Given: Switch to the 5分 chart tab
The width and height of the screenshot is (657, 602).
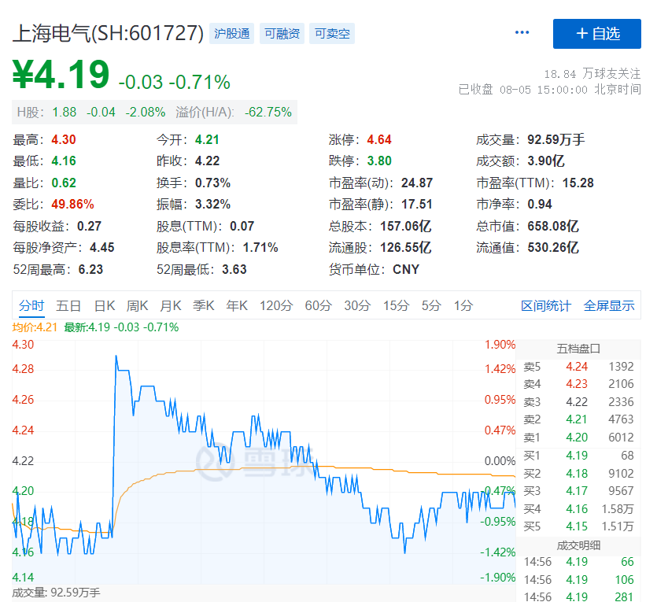Looking at the screenshot, I should 431,306.
